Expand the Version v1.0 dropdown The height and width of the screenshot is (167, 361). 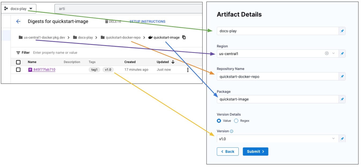(x=334, y=139)
